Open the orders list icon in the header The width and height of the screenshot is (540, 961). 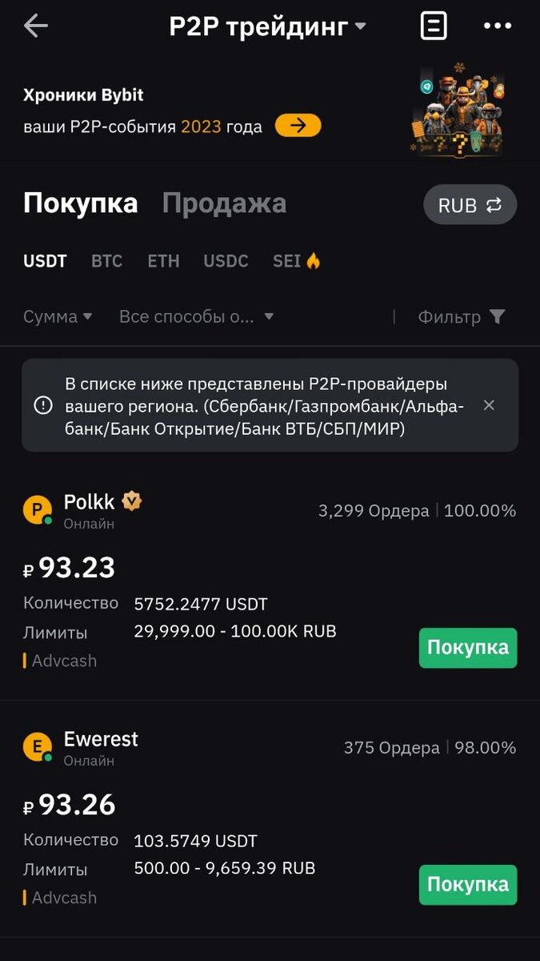tap(434, 26)
